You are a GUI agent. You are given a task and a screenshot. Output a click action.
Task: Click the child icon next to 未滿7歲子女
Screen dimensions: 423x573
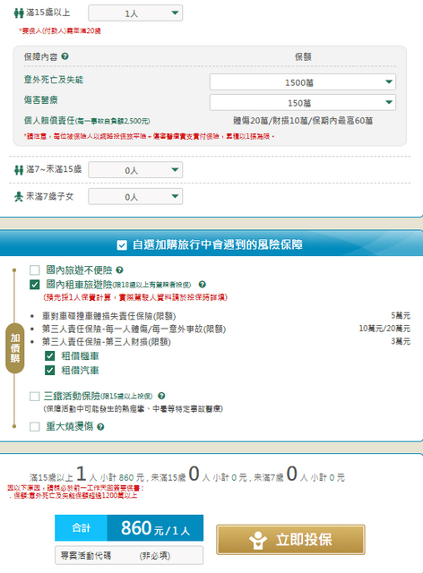(x=19, y=197)
